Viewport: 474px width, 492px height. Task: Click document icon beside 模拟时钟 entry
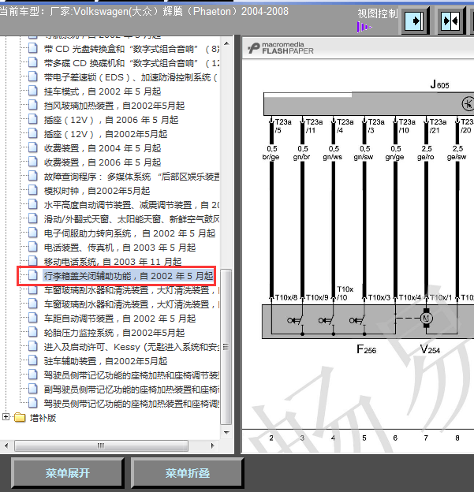pyautogui.click(x=33, y=190)
